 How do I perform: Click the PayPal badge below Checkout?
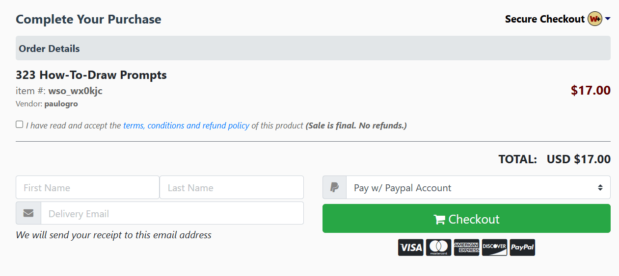[522, 248]
